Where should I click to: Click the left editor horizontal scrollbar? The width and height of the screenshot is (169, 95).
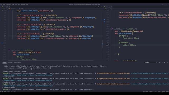click(x=51, y=61)
